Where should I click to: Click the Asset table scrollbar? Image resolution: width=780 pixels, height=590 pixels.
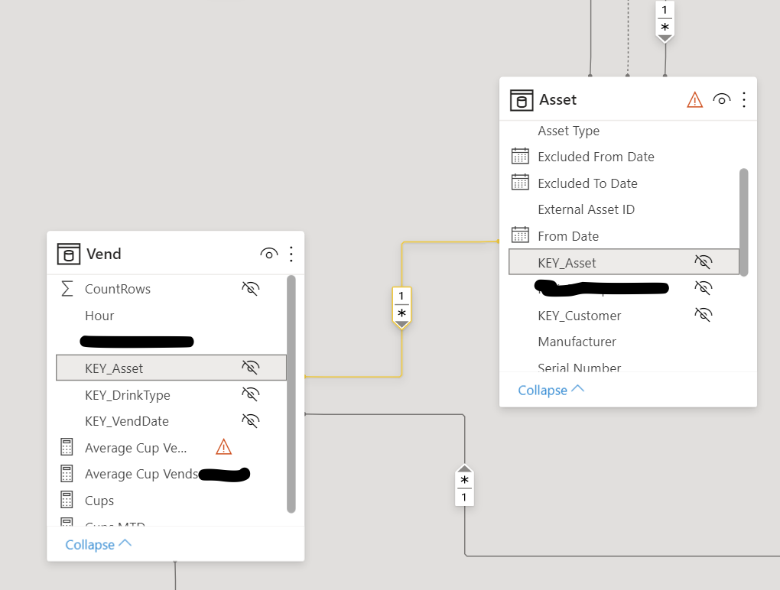point(744,222)
